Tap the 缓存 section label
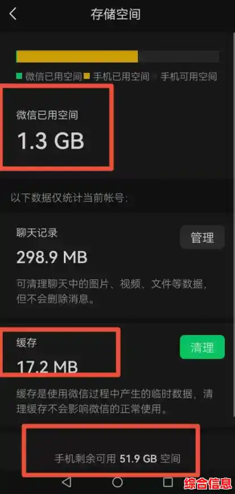Screen dimensions: 235x494 pyautogui.click(x=27, y=343)
